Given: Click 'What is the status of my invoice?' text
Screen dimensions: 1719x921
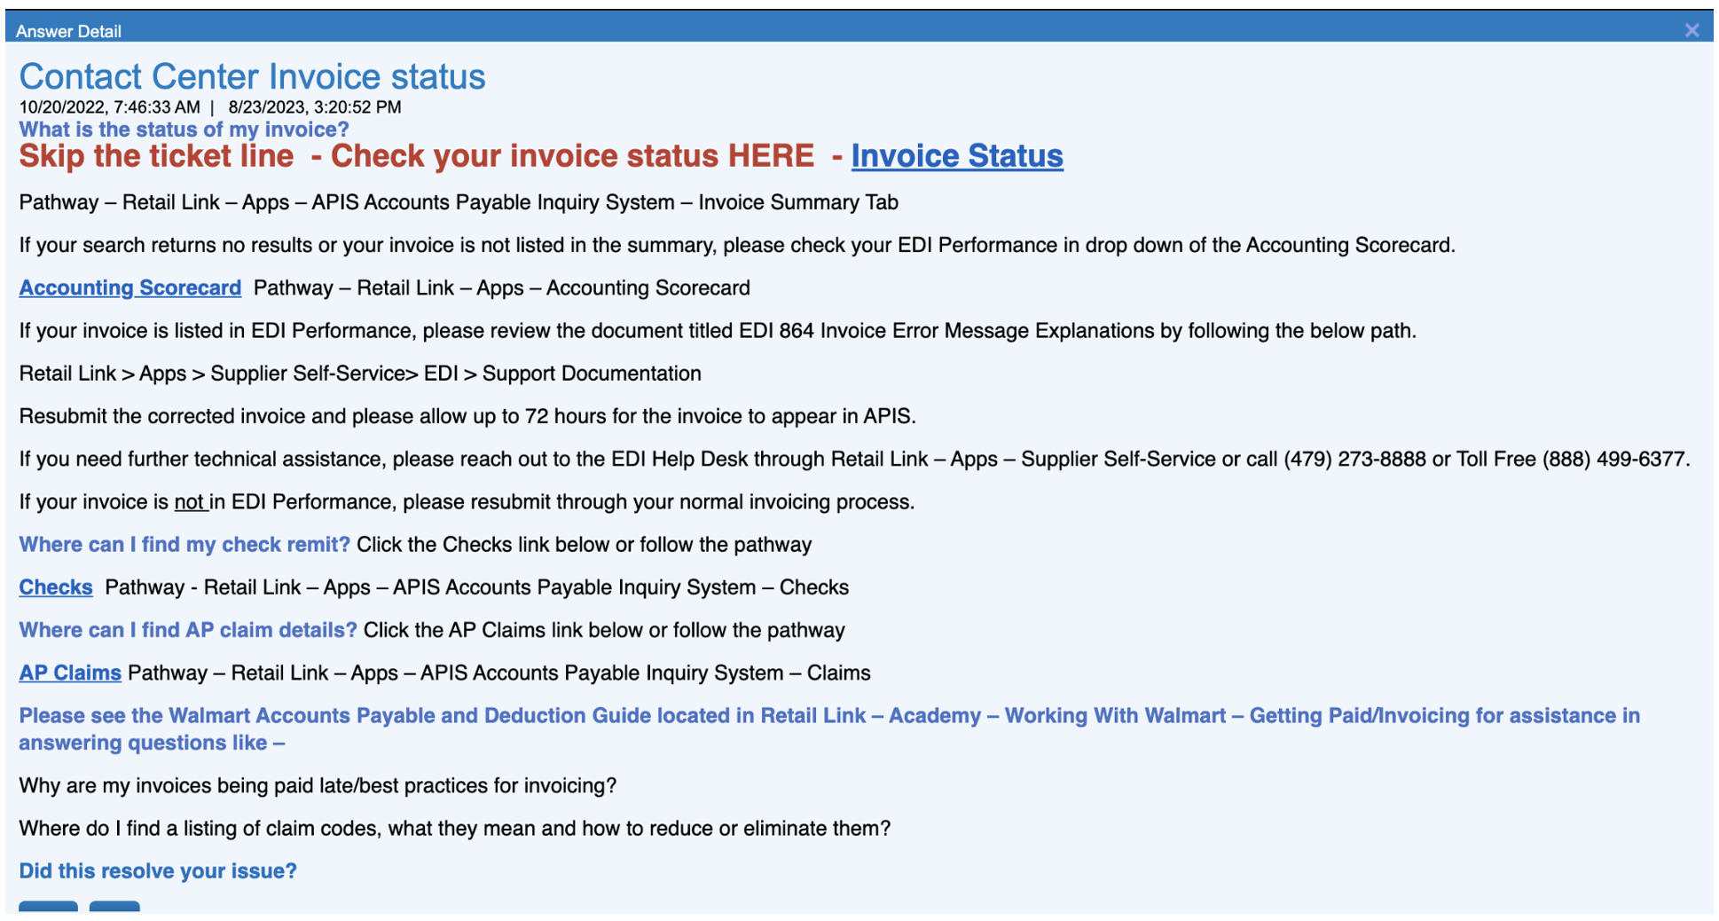Looking at the screenshot, I should pyautogui.click(x=184, y=130).
